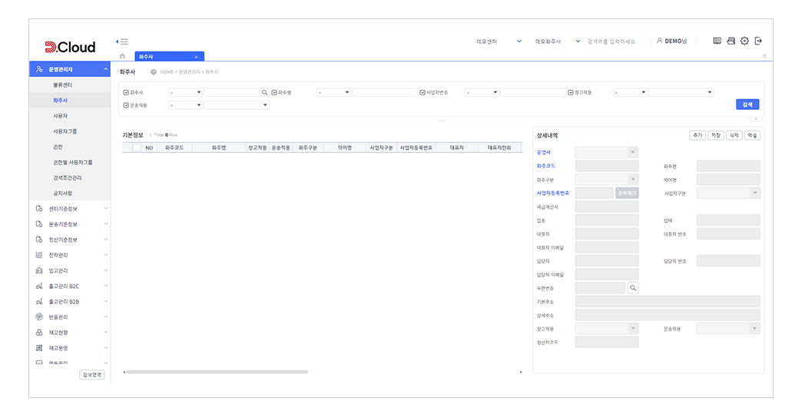Click the 출고관리 B2B icon
802x418 pixels.
tap(39, 301)
